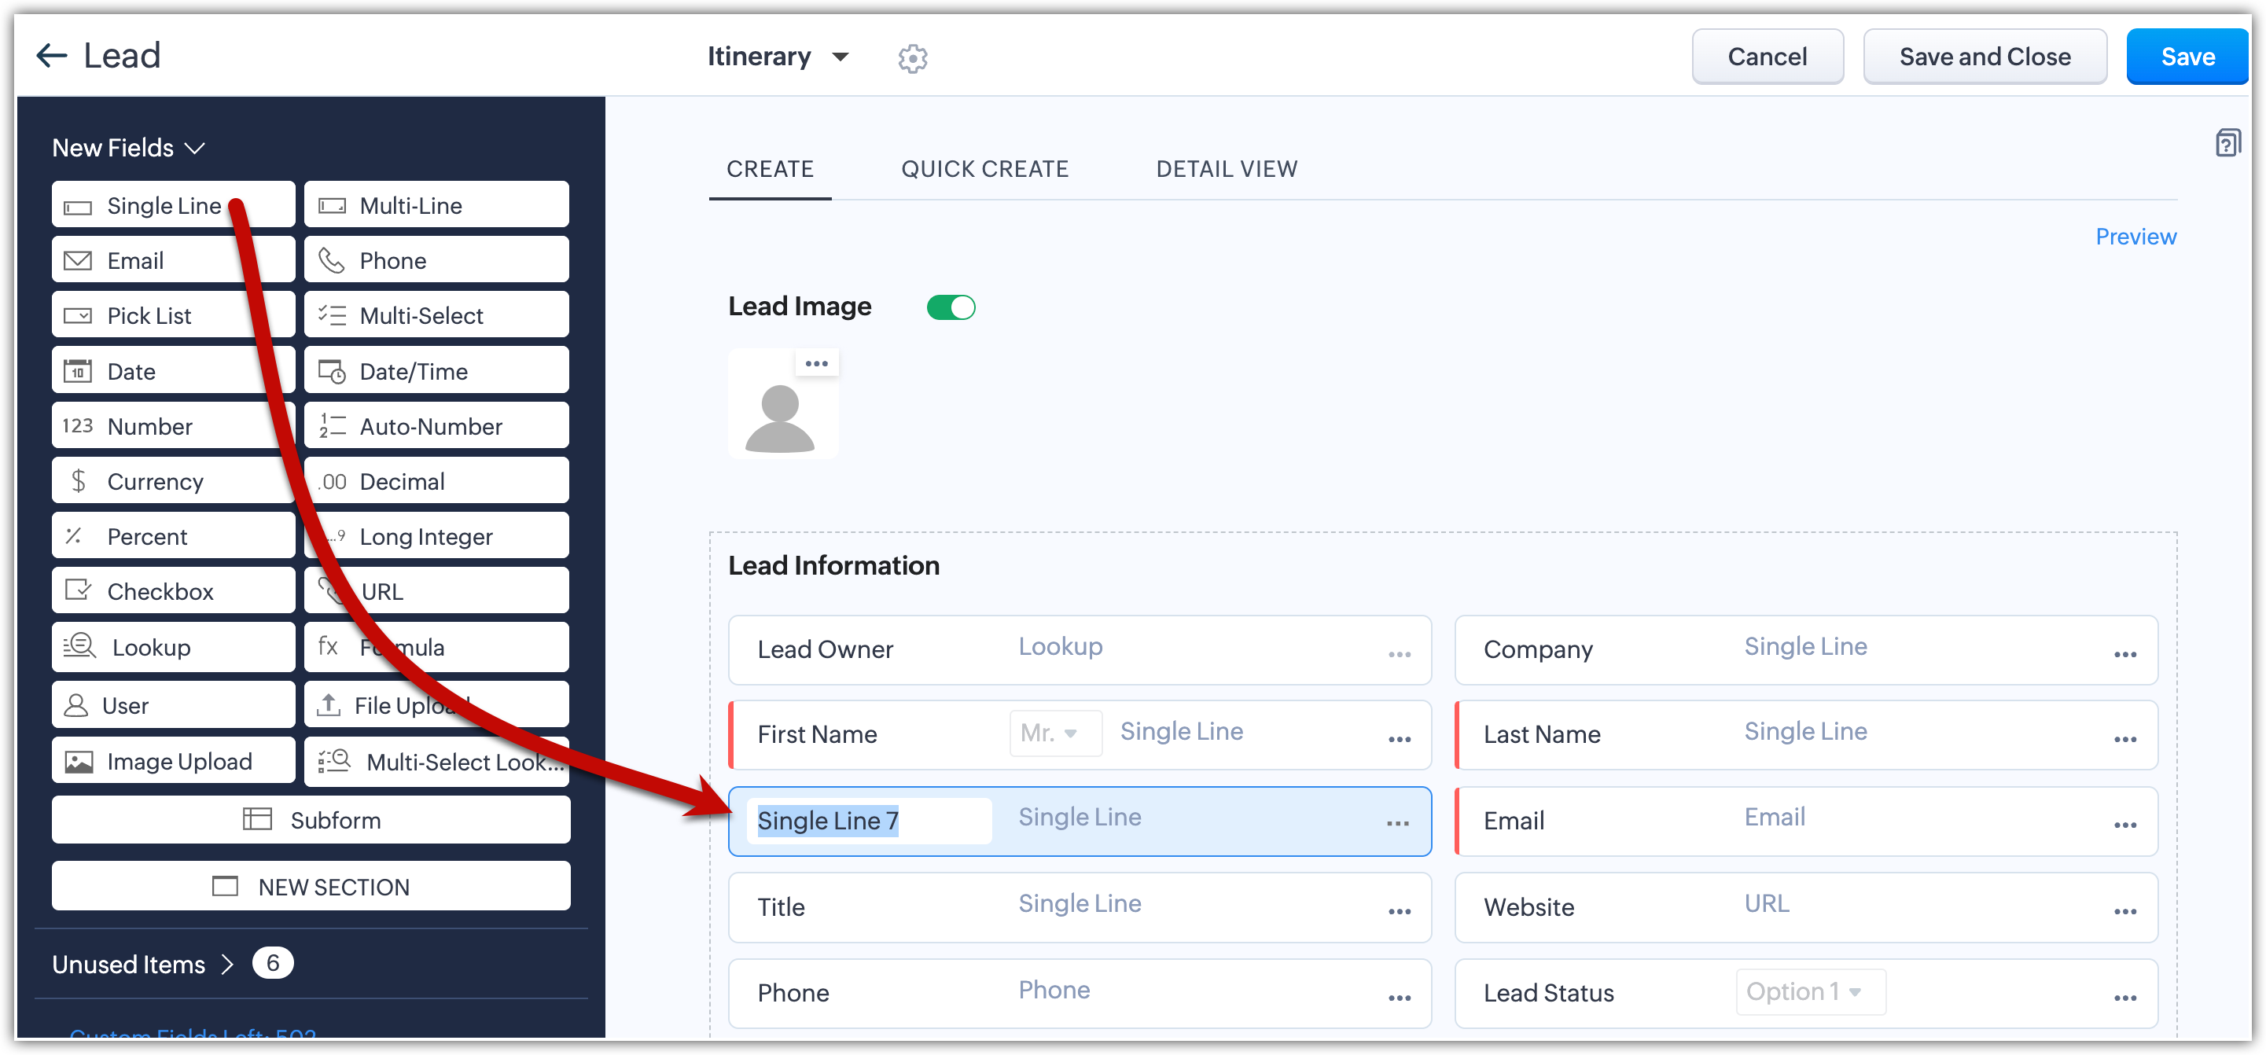The image size is (2266, 1055).
Task: Open the Itinerary layout dropdown
Action: click(778, 57)
